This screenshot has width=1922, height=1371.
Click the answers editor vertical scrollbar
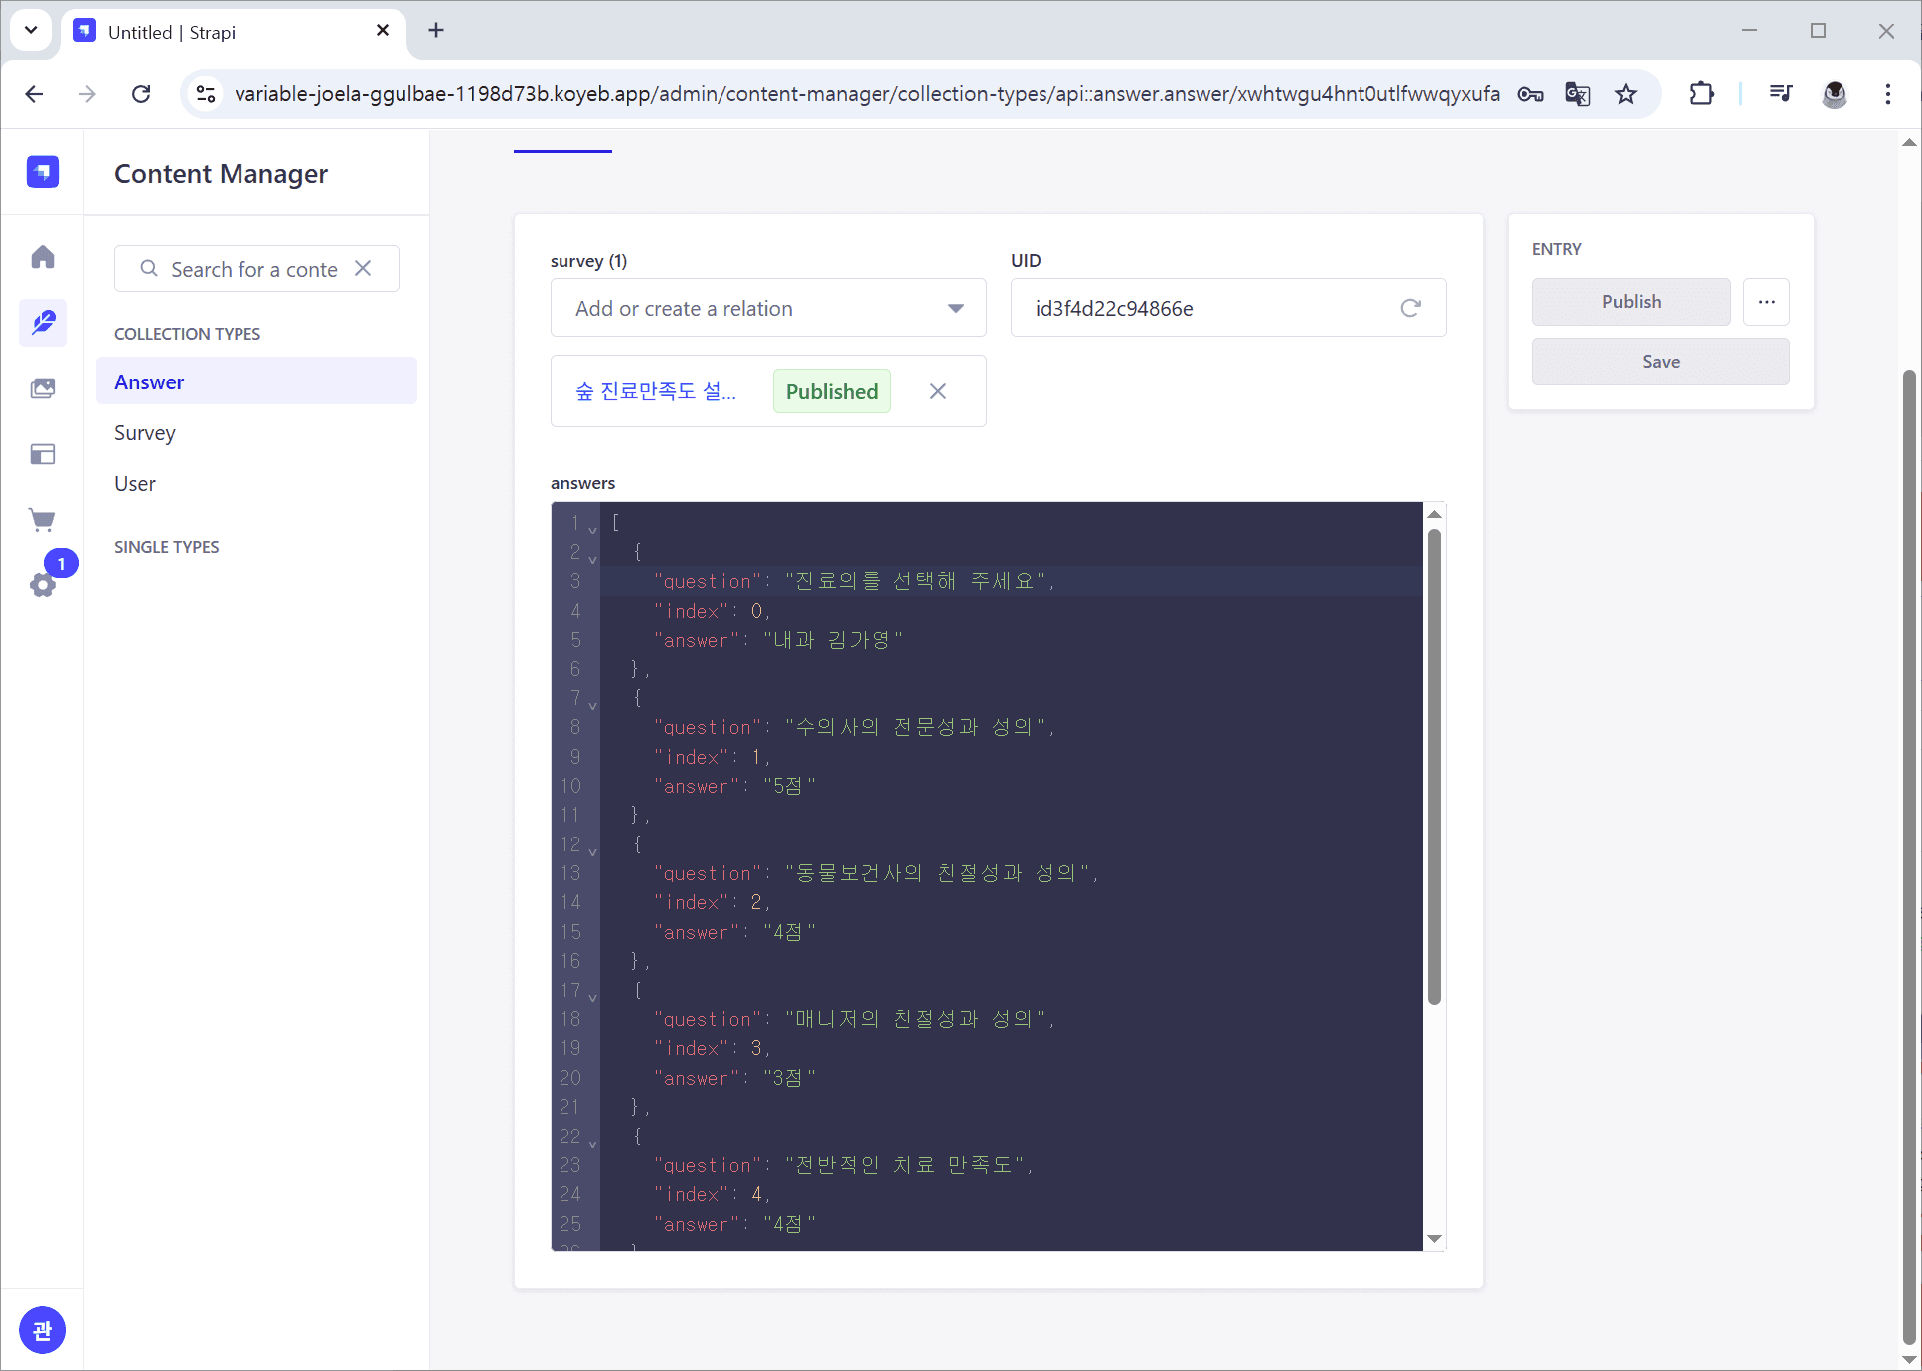point(1434,765)
